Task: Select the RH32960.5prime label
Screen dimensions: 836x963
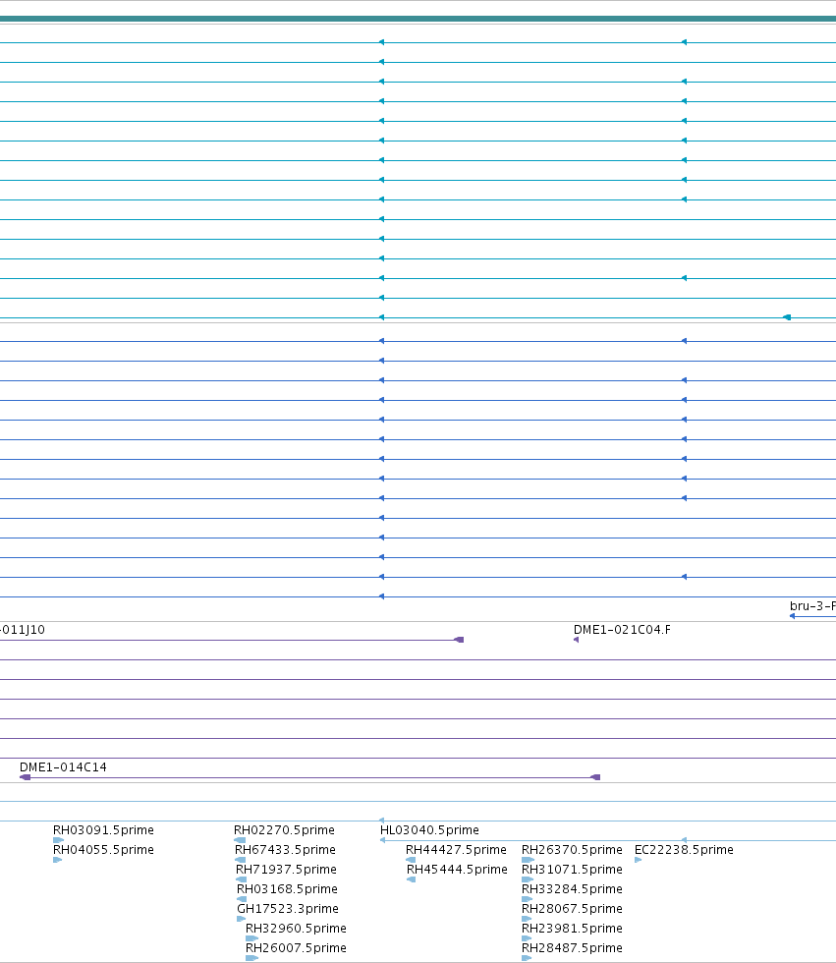Action: coord(296,928)
